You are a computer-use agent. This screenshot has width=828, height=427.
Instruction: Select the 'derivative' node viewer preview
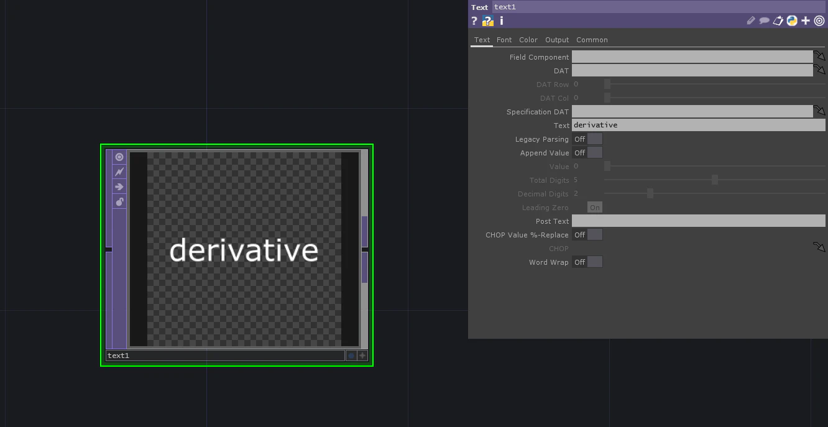[244, 249]
